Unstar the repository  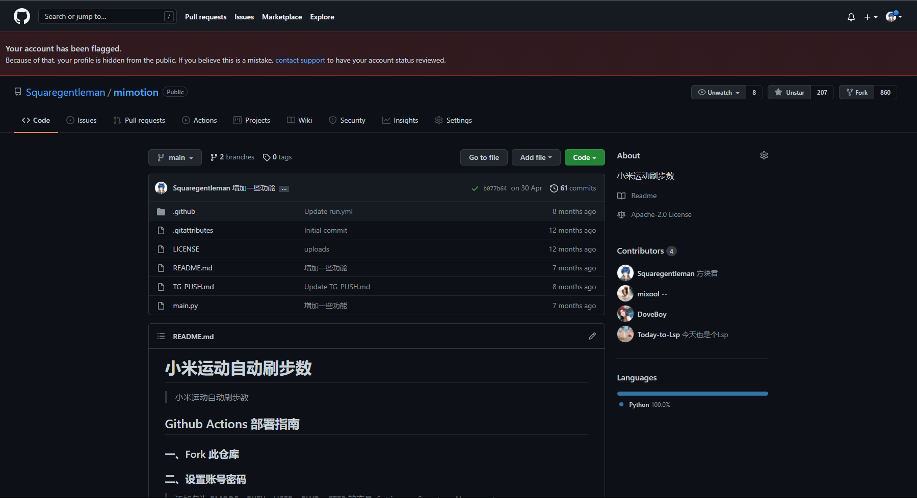pyautogui.click(x=789, y=92)
